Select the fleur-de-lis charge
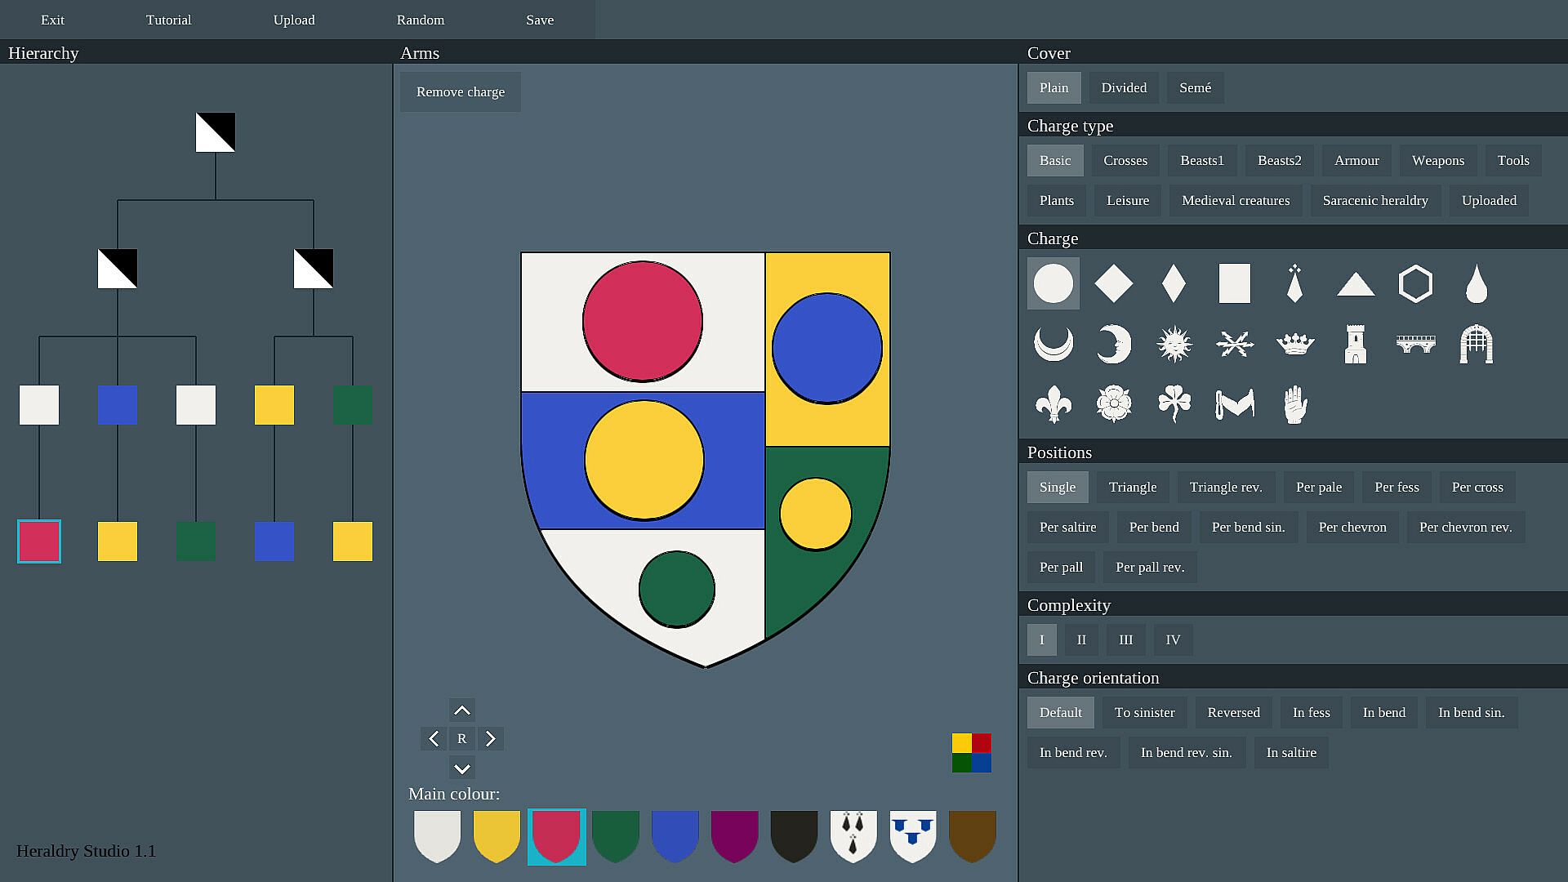This screenshot has width=1568, height=882. pos(1053,404)
